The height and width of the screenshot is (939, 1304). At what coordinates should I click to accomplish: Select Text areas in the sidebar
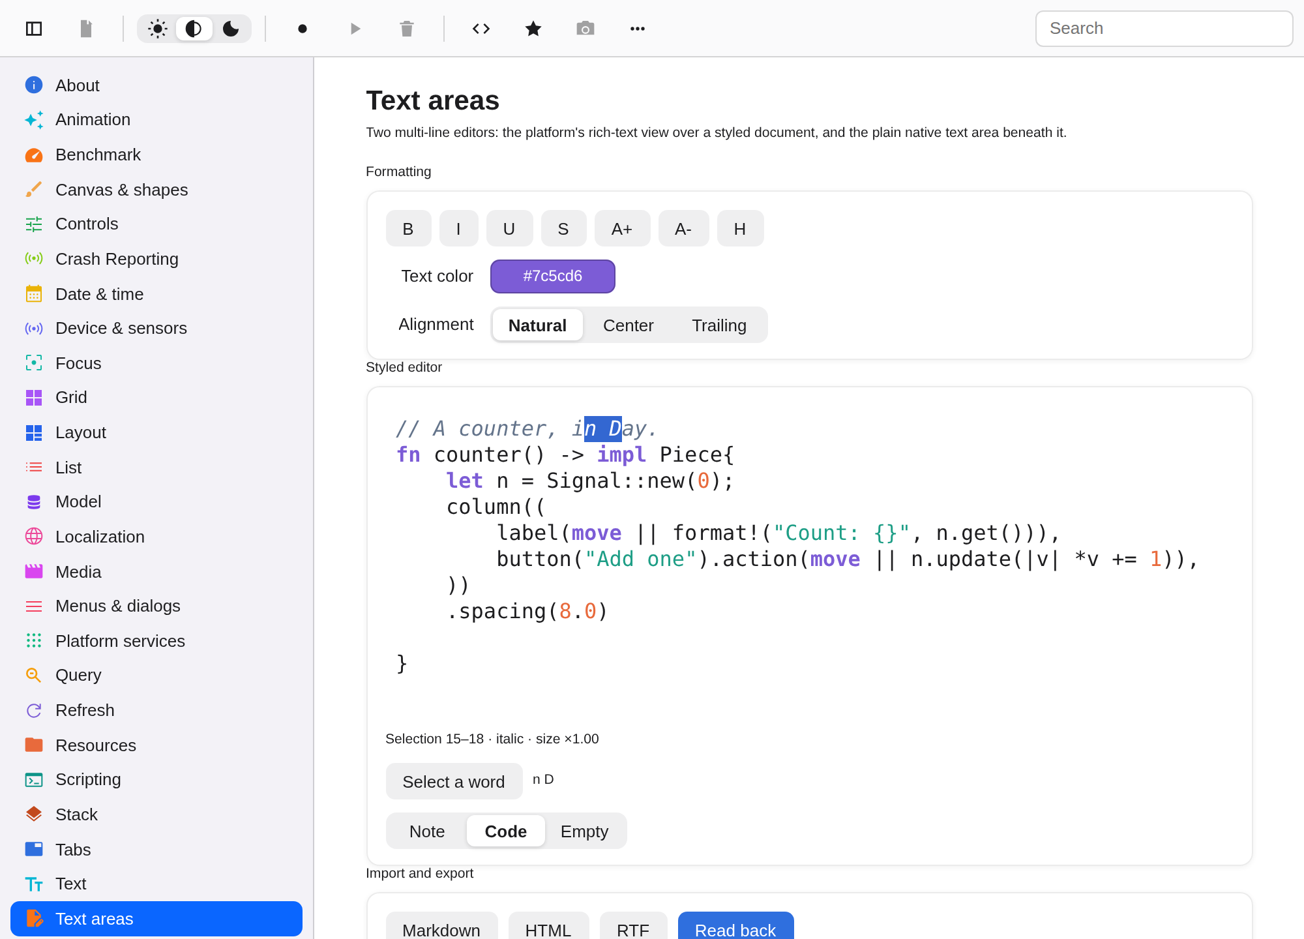pos(156,919)
